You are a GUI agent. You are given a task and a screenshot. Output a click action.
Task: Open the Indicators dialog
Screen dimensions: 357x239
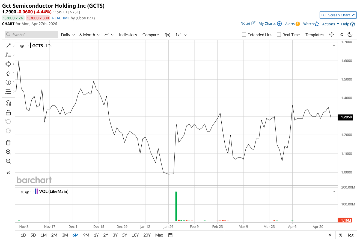(128, 35)
